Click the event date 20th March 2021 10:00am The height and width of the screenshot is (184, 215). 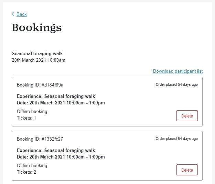tap(39, 60)
